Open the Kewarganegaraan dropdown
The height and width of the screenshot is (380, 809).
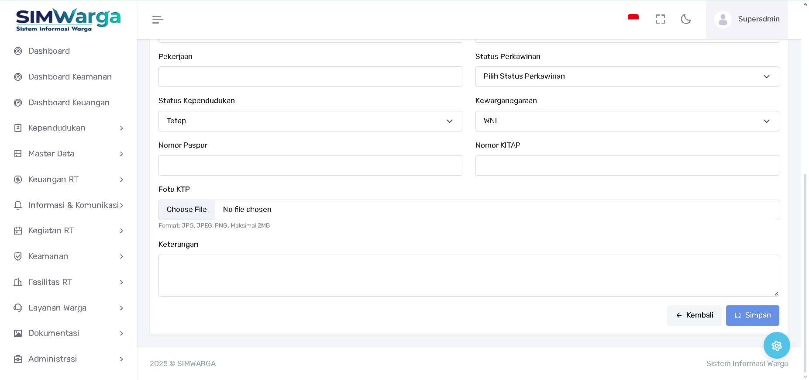coord(627,121)
